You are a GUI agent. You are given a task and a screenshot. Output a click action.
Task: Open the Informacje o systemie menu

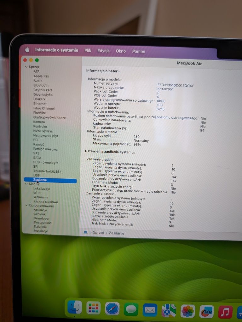[x=56, y=50]
